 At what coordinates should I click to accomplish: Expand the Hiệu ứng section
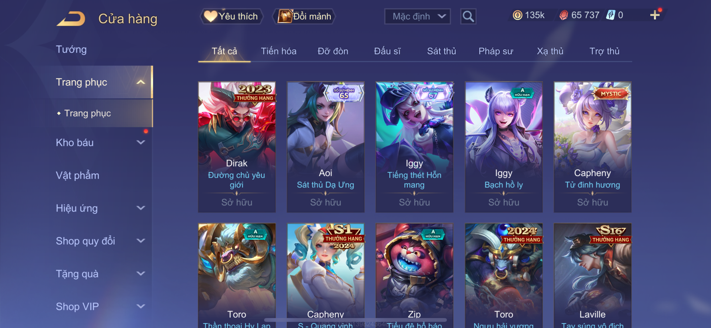point(141,208)
